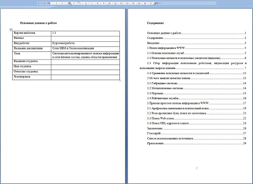The height and width of the screenshot is (184, 253).
Task: Open the TOC entry "Содержание" page 2
Action: tap(196, 38)
